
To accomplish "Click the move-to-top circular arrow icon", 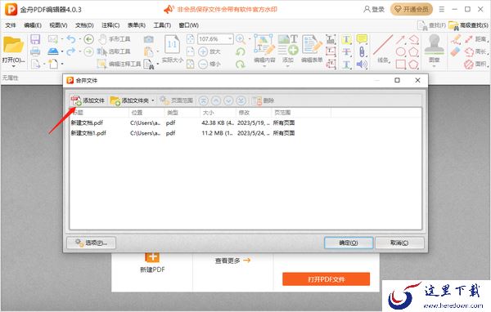I will click(x=204, y=100).
